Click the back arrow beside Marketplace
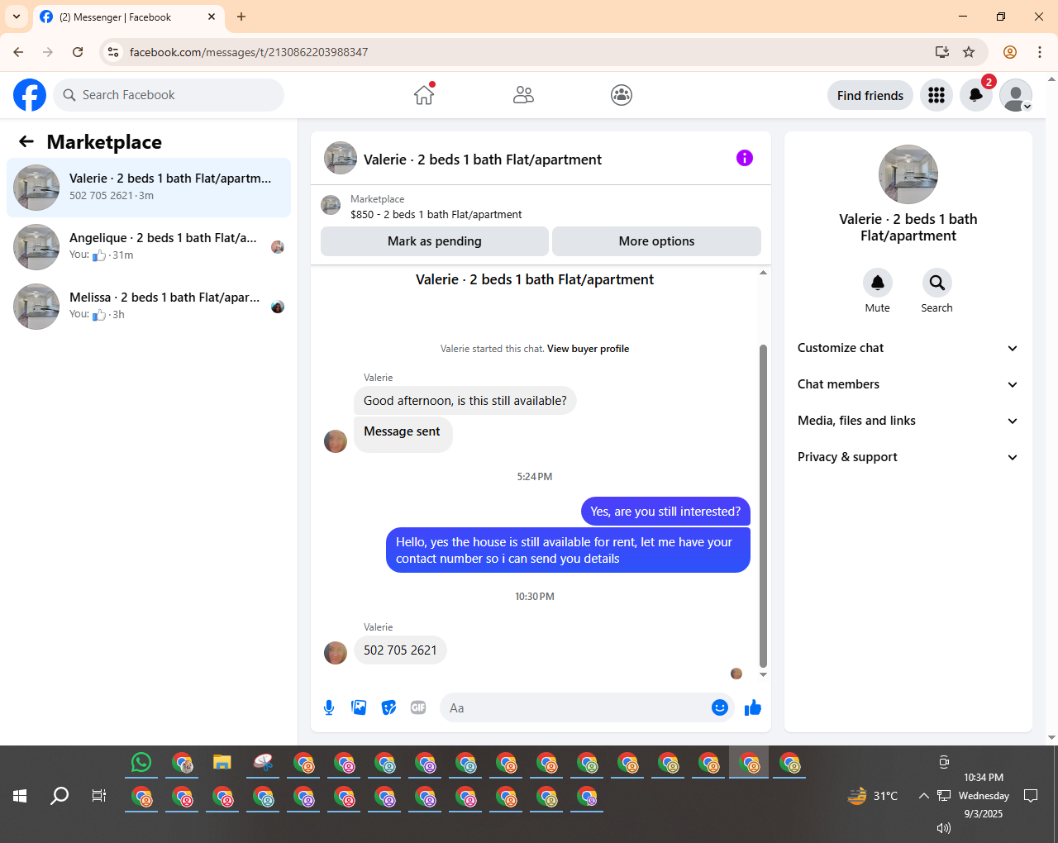1058x843 pixels. 26,141
